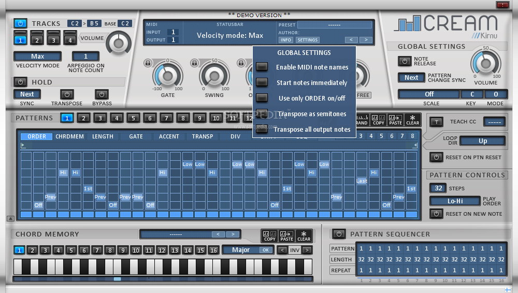Click the Teach CC T button
This screenshot has height=293, width=518.
pyautogui.click(x=436, y=122)
